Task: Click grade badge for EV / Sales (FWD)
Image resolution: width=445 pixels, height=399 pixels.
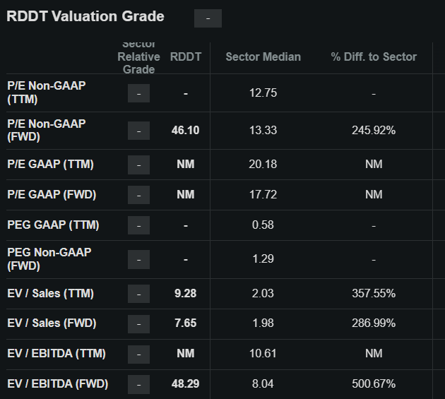Action: [138, 323]
